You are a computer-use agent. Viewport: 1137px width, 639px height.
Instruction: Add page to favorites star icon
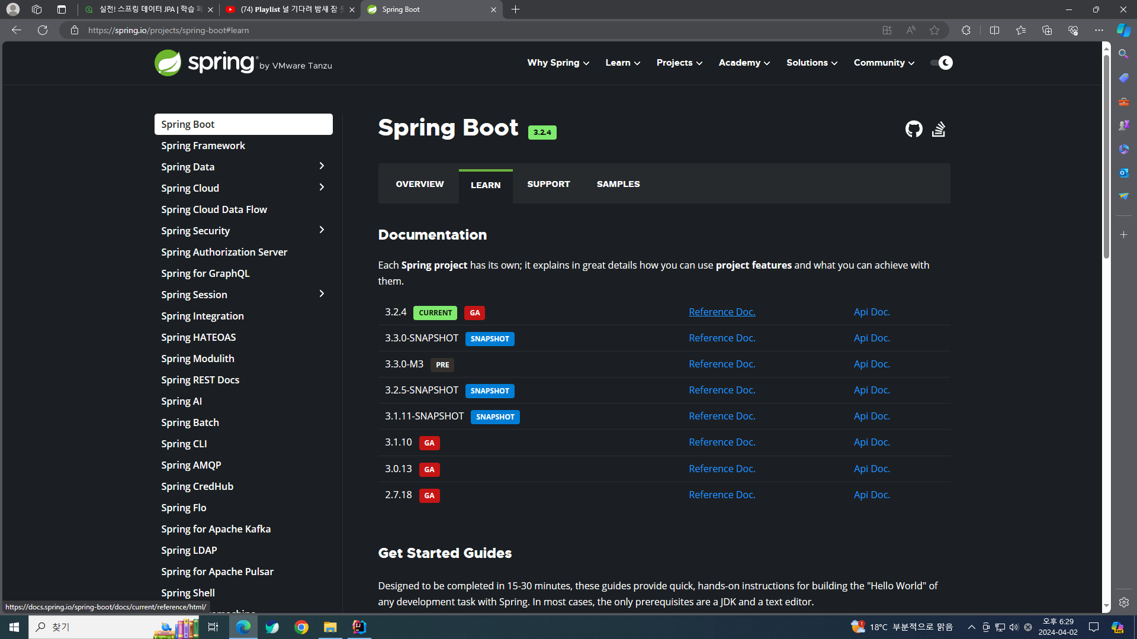coord(934,30)
